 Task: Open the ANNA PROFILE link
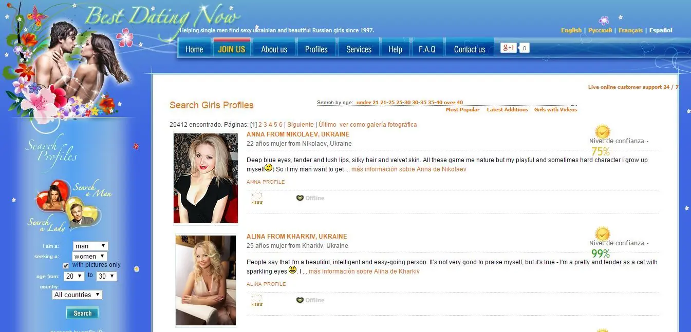pyautogui.click(x=266, y=182)
